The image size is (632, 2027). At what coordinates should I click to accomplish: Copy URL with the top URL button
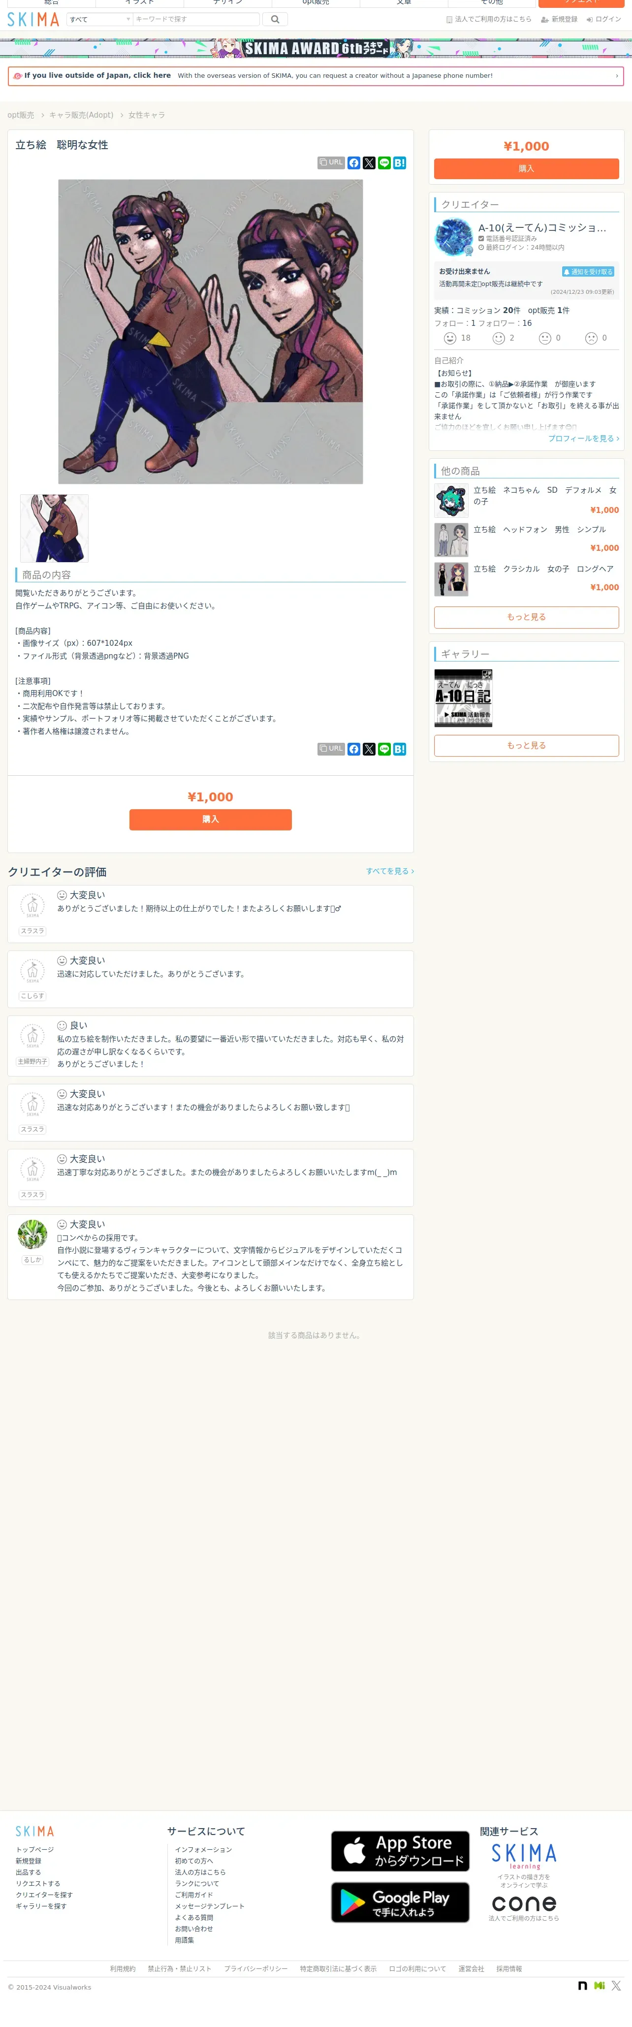(x=331, y=163)
